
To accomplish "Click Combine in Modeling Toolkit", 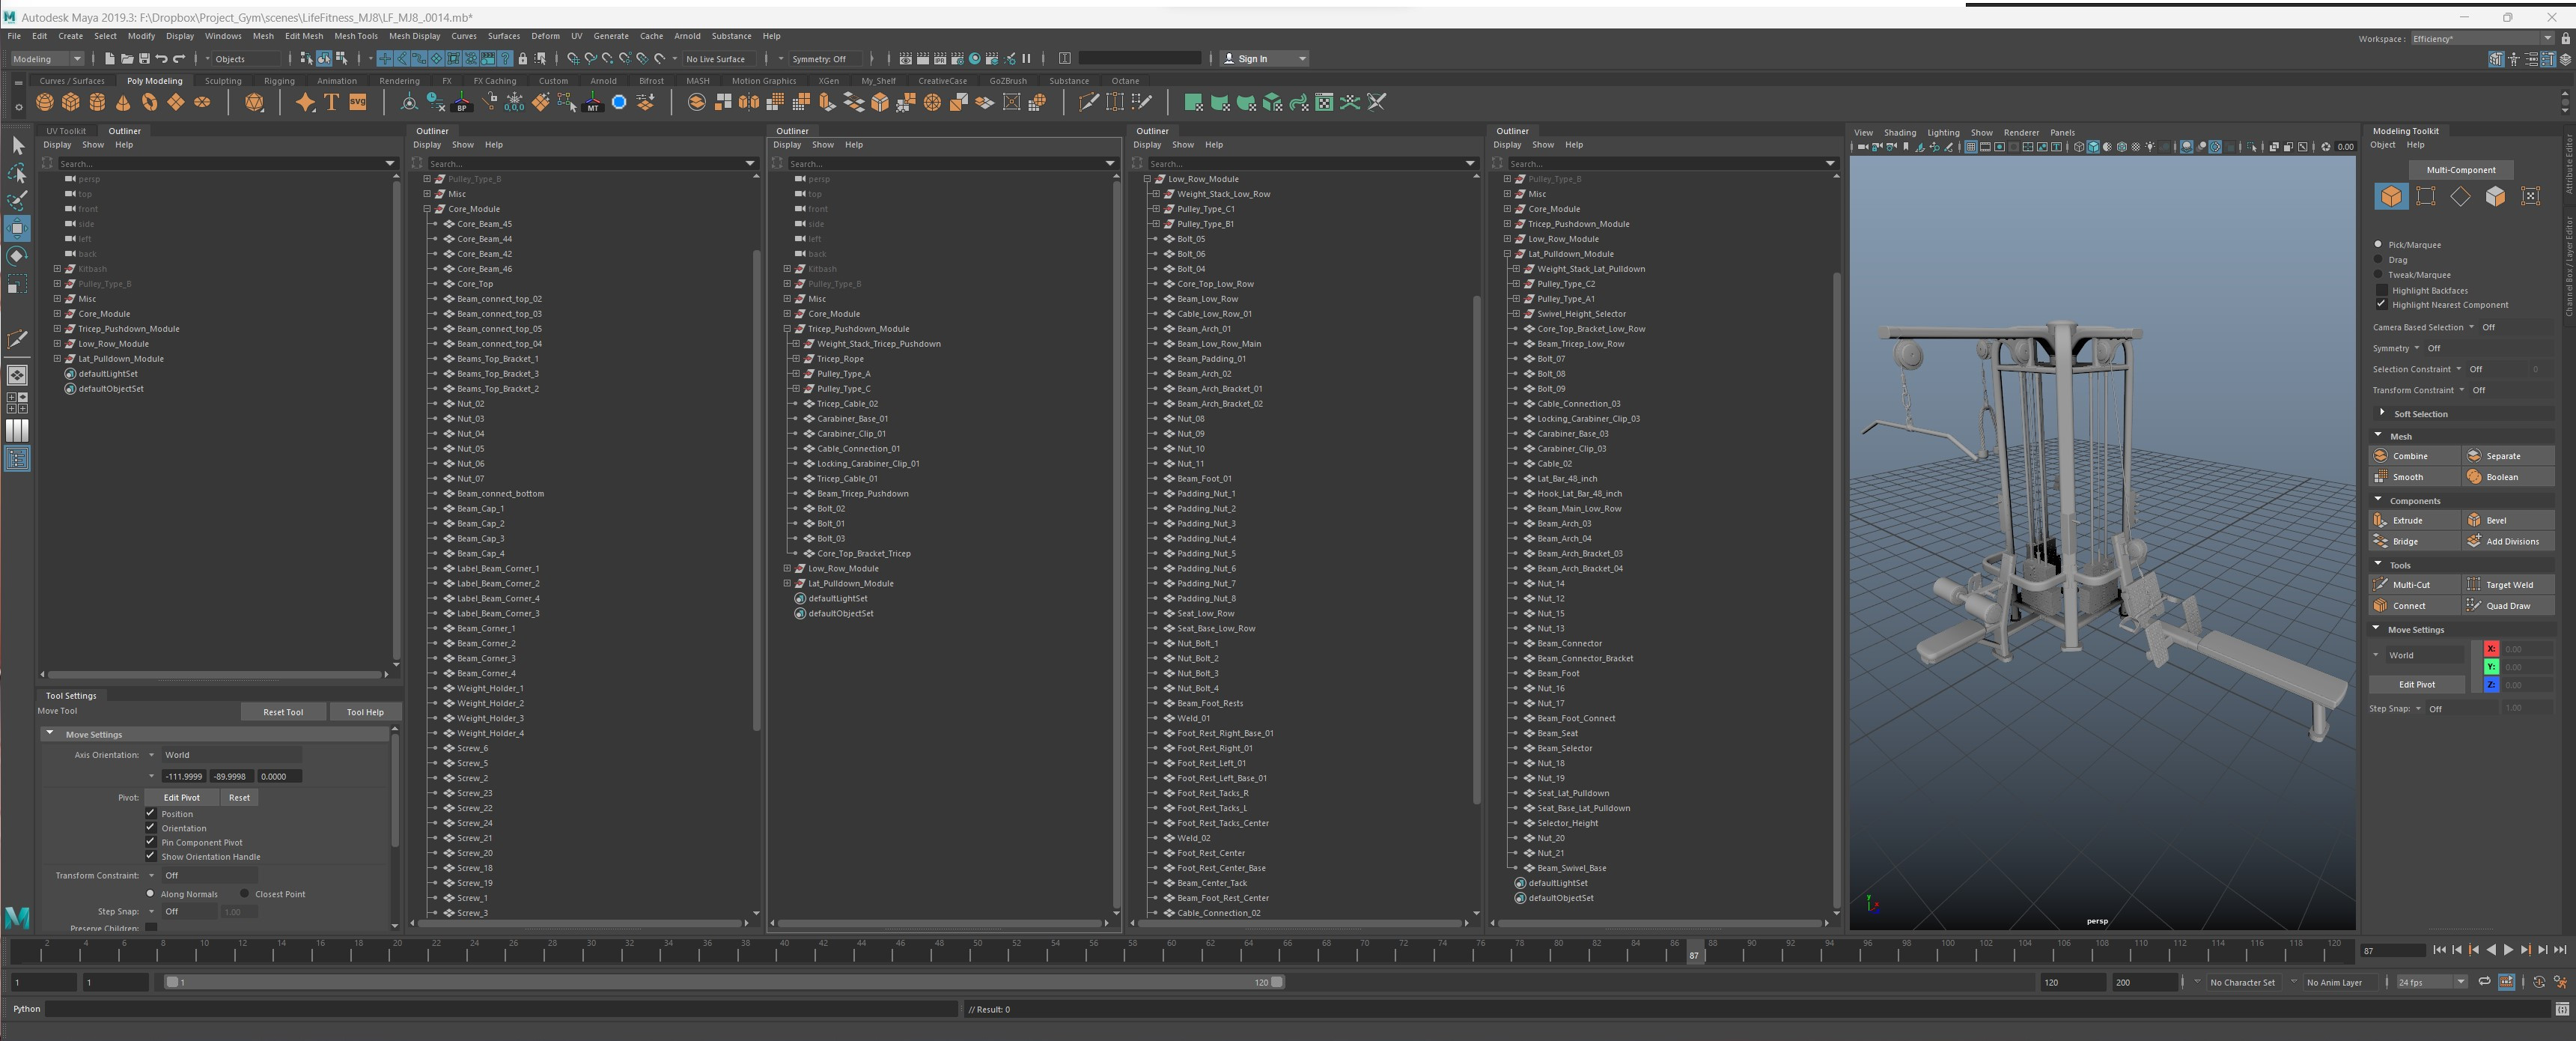I will [x=2411, y=456].
